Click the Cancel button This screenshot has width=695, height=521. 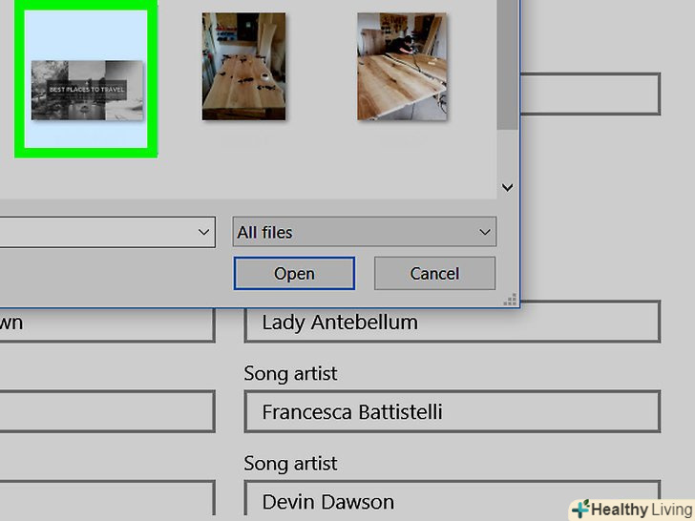(434, 273)
